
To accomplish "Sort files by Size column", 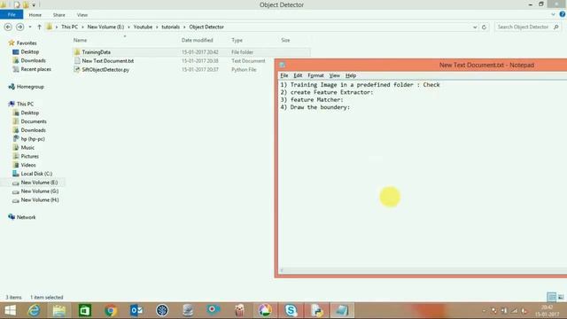I will click(285, 40).
